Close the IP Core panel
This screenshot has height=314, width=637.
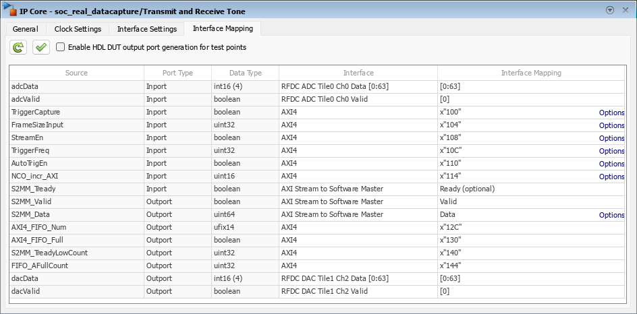[624, 10]
